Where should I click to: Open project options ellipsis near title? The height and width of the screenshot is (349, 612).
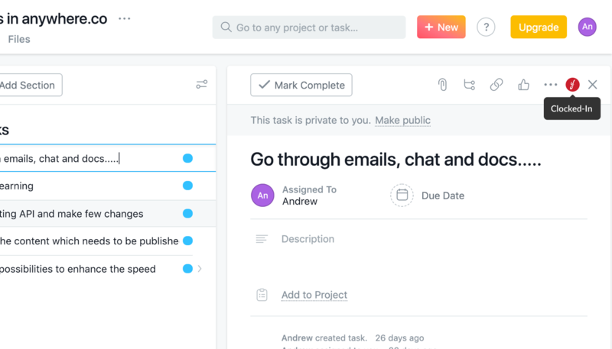point(125,18)
